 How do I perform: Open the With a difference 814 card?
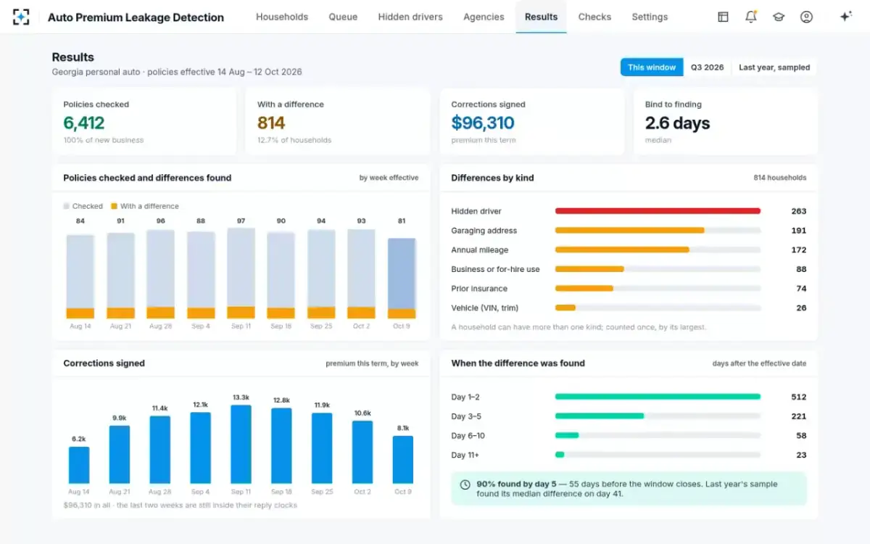[x=338, y=122]
